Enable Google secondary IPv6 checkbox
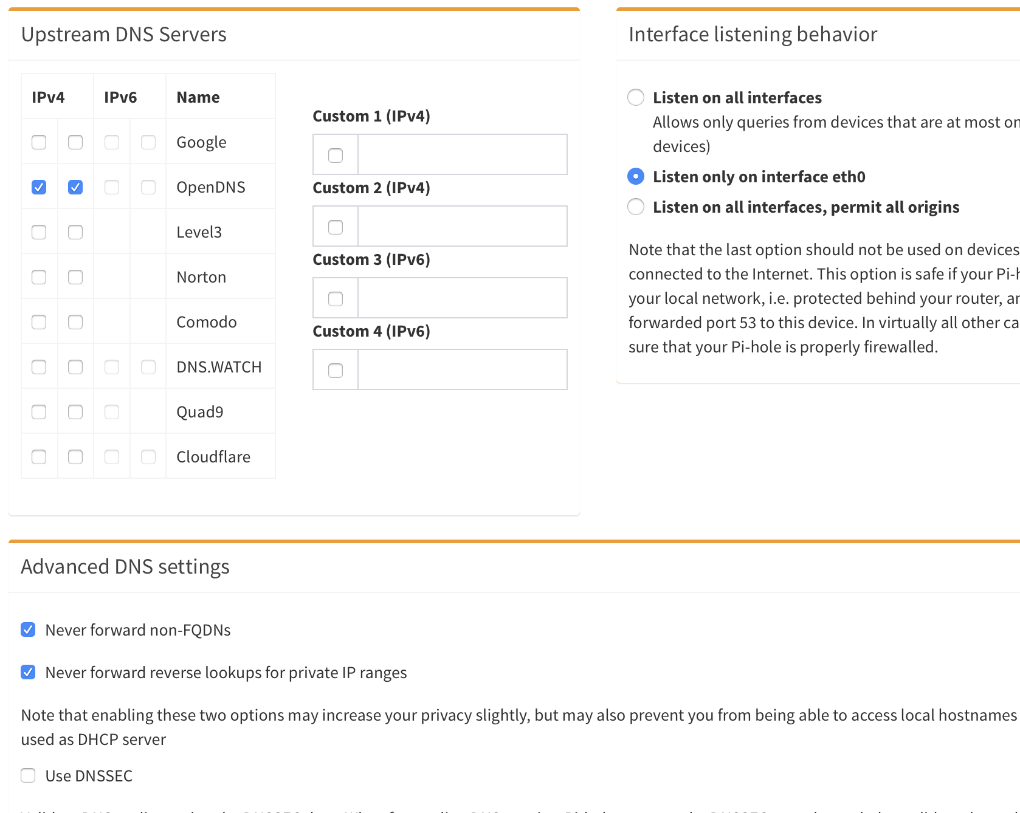The image size is (1020, 813). (x=148, y=142)
